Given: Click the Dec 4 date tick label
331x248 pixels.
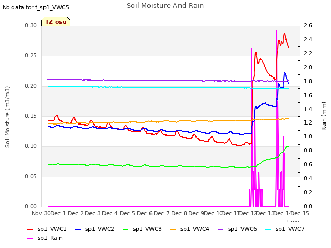Looking at the screenshot, I should tap(110, 213).
